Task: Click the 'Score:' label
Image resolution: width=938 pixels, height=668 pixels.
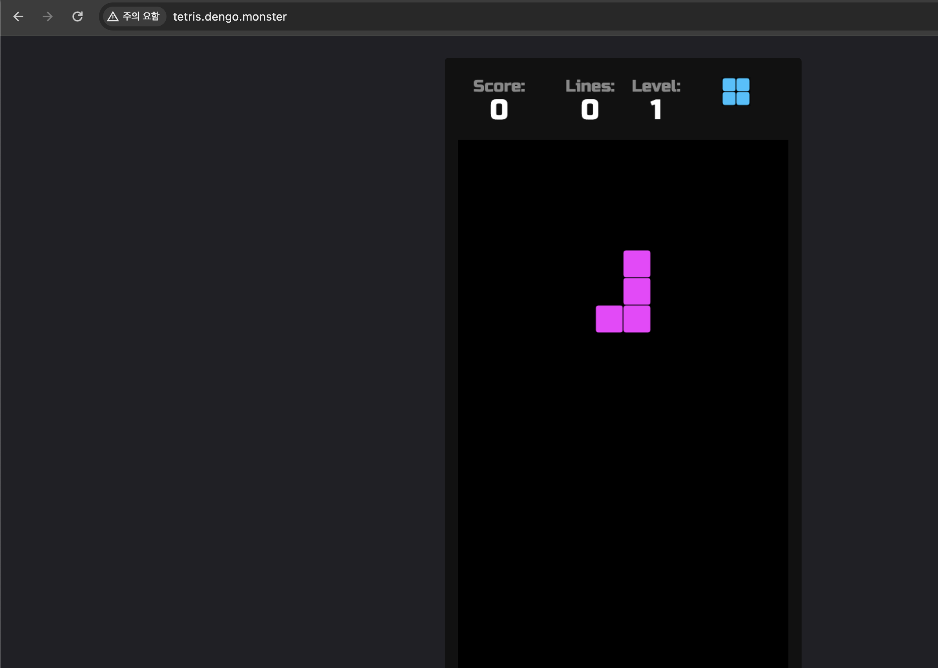Action: click(x=499, y=86)
